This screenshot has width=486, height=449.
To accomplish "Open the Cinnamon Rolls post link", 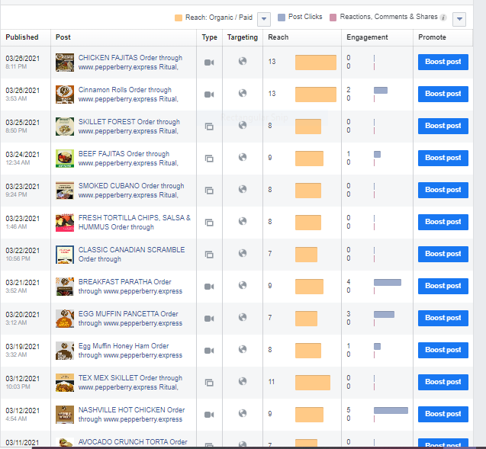I will (128, 95).
